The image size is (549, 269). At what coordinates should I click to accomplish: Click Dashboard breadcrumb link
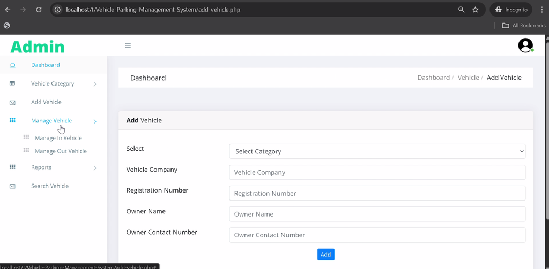click(x=433, y=78)
